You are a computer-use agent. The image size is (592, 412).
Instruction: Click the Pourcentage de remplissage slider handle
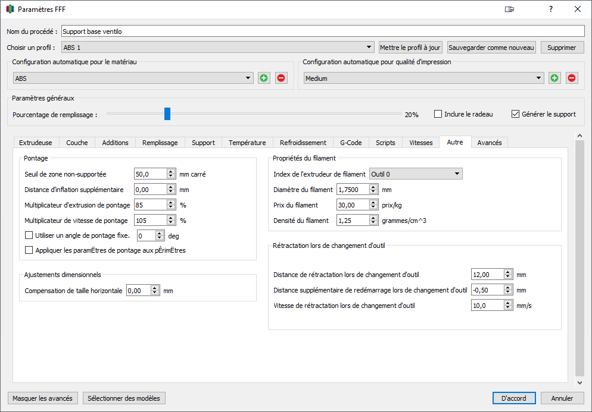click(x=167, y=114)
